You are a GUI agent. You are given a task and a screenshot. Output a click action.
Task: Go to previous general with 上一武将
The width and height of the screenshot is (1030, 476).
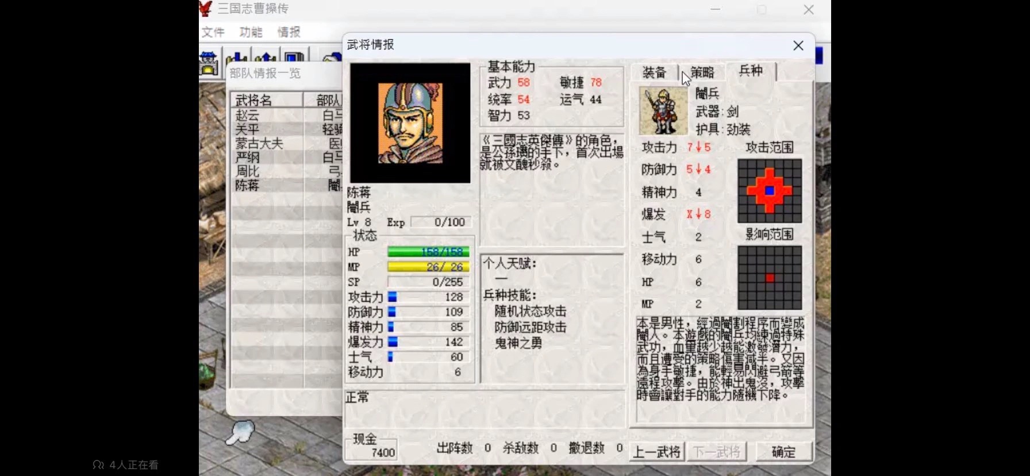point(657,452)
